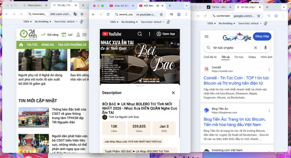Click the 24h home icon in green bar
The height and width of the screenshot is (158, 291).
pyautogui.click(x=21, y=45)
